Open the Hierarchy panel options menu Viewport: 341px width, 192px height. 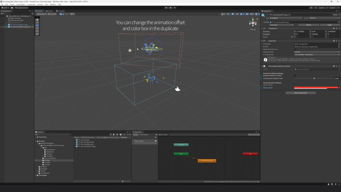(32, 11)
